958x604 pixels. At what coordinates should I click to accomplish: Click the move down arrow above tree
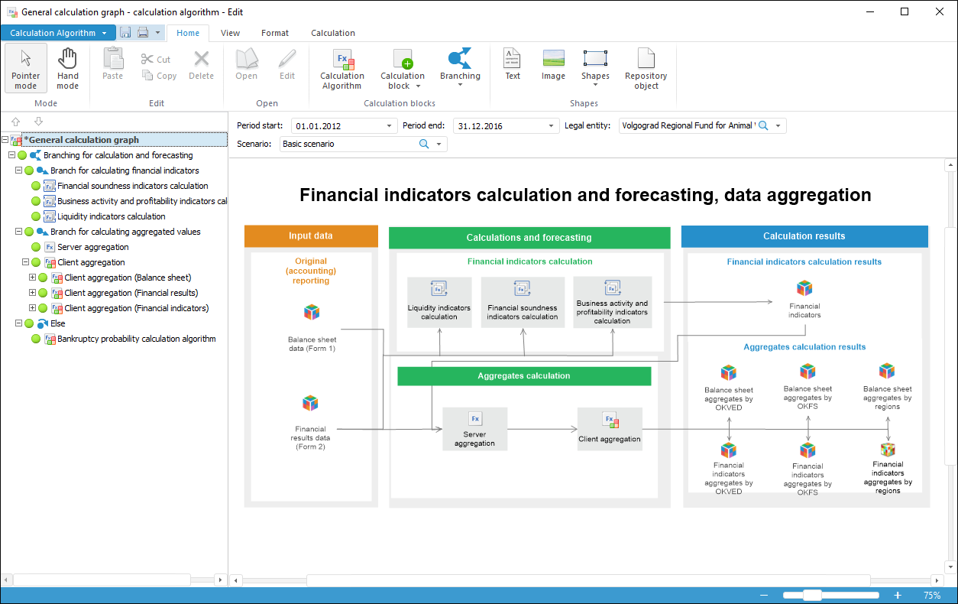[x=38, y=122]
